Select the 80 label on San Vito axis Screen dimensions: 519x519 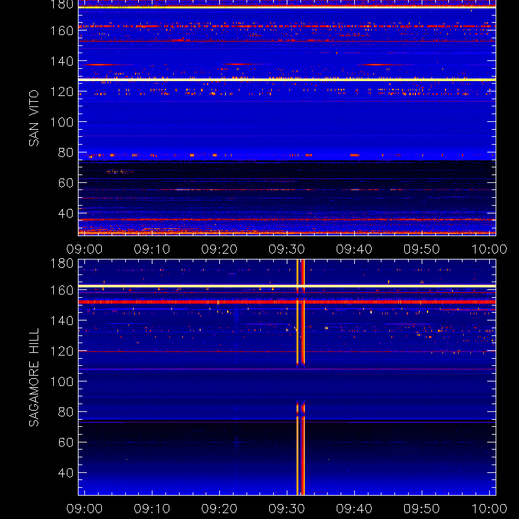pos(66,152)
